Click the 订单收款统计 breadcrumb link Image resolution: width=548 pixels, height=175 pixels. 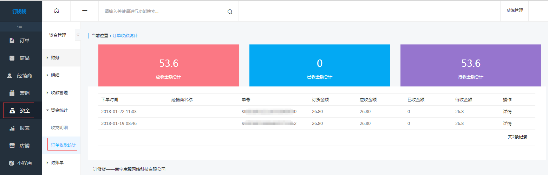[x=125, y=36]
